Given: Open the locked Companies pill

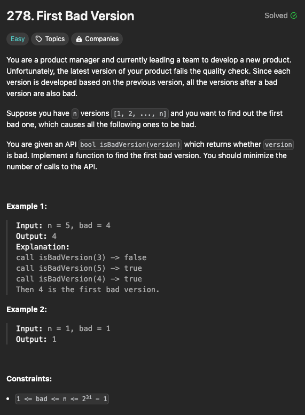Looking at the screenshot, I should 97,39.
